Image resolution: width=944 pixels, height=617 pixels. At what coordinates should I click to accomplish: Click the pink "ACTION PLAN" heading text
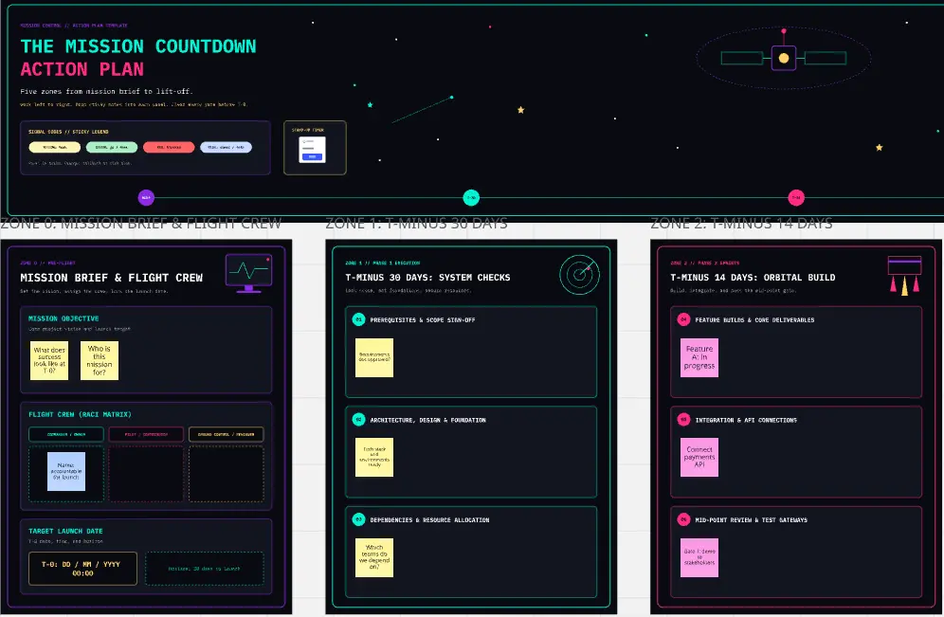click(82, 69)
